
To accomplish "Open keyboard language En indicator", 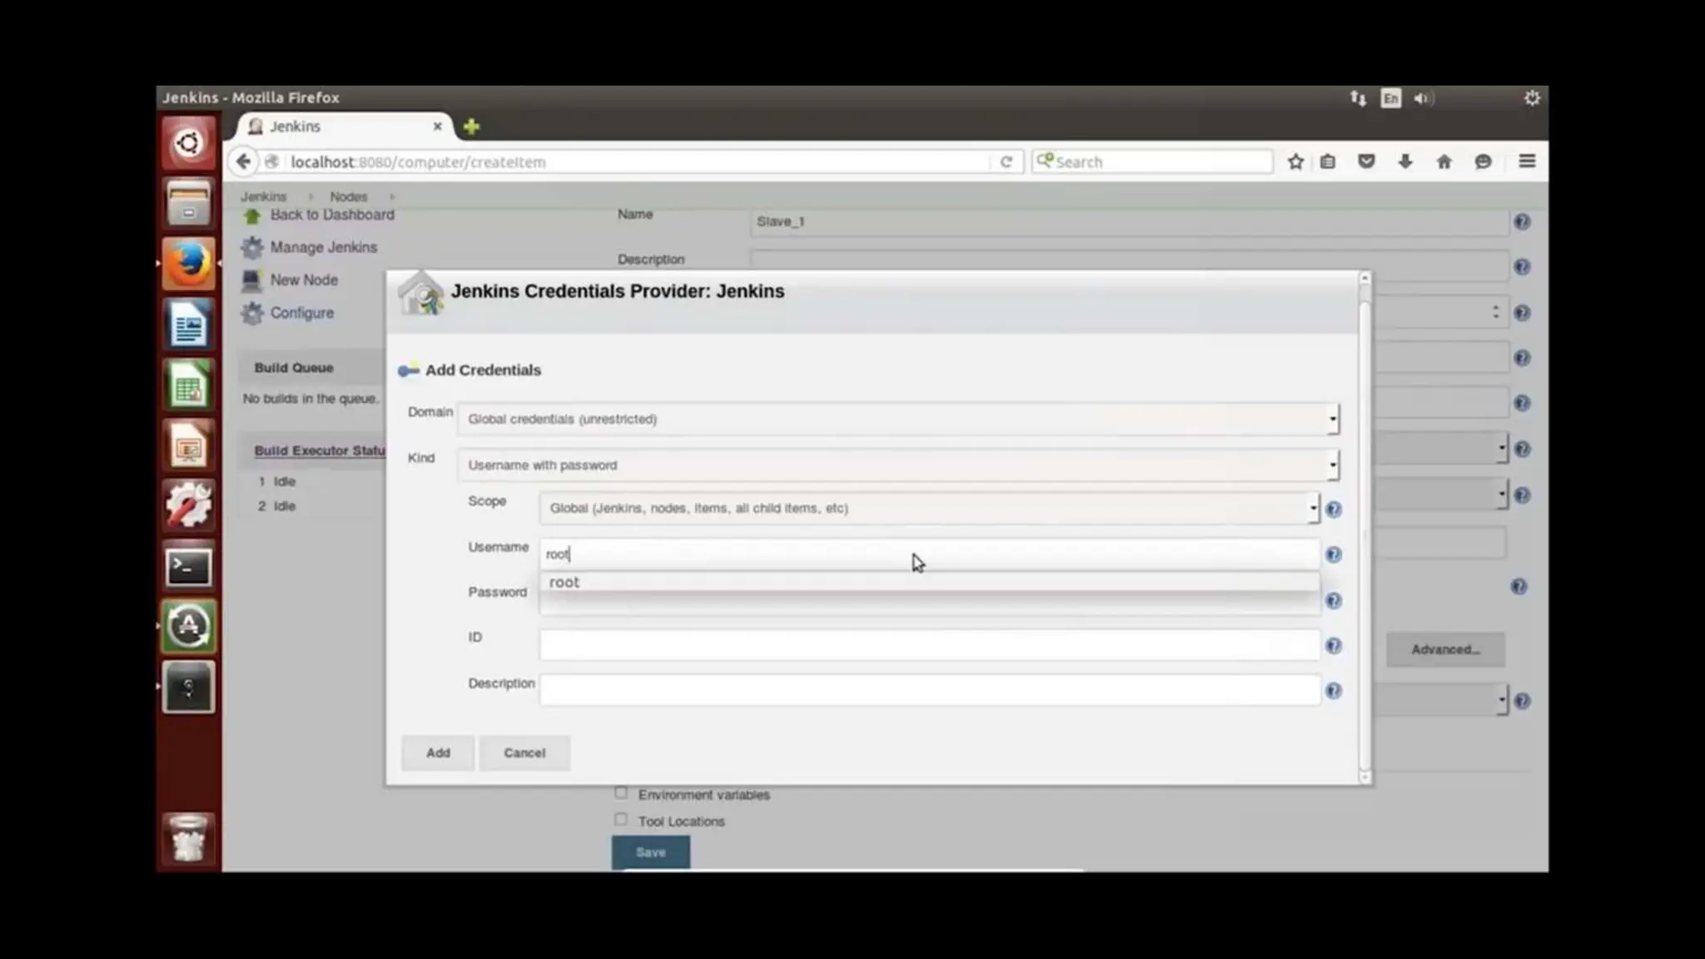I will tap(1390, 98).
